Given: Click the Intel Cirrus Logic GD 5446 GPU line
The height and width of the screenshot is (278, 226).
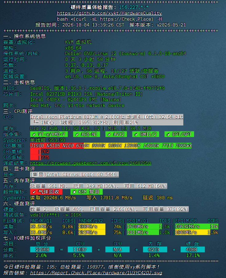Looking at the screenshot, I should (75, 174).
